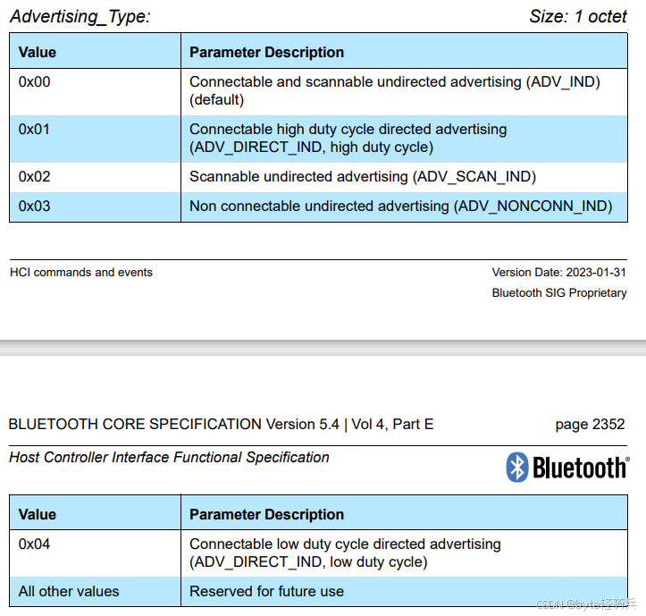Screen dimensions: 646x616
Task: Click the "Bluetooth SIG Proprietary" footer text
Action: 558,293
